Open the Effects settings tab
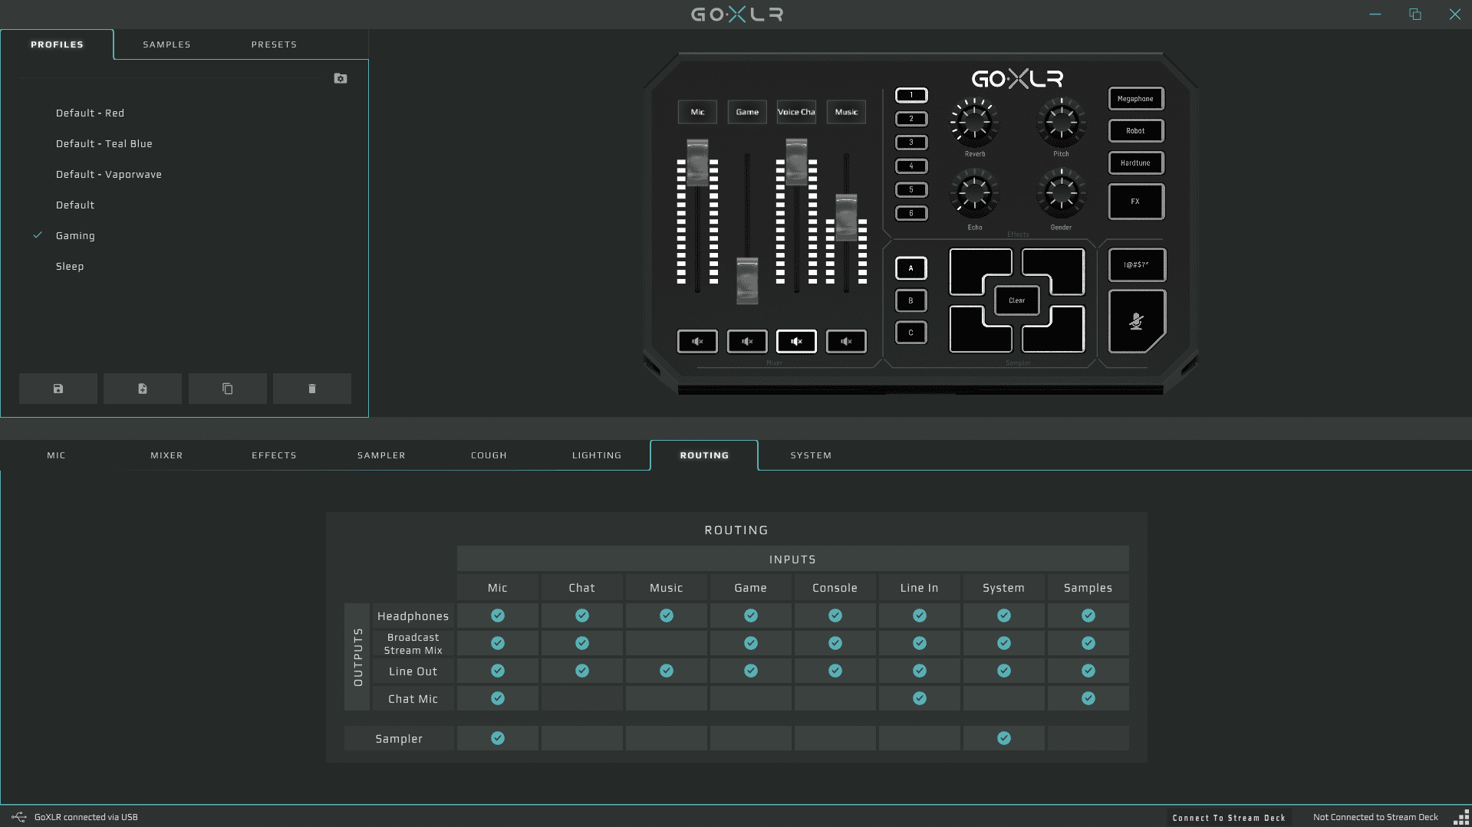1472x827 pixels. 274,455
